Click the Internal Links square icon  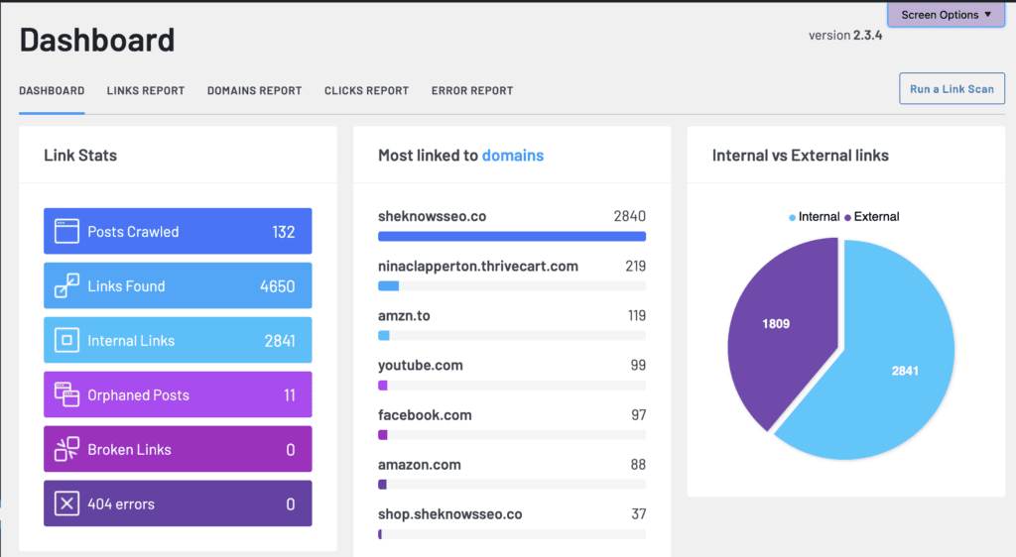tap(66, 340)
